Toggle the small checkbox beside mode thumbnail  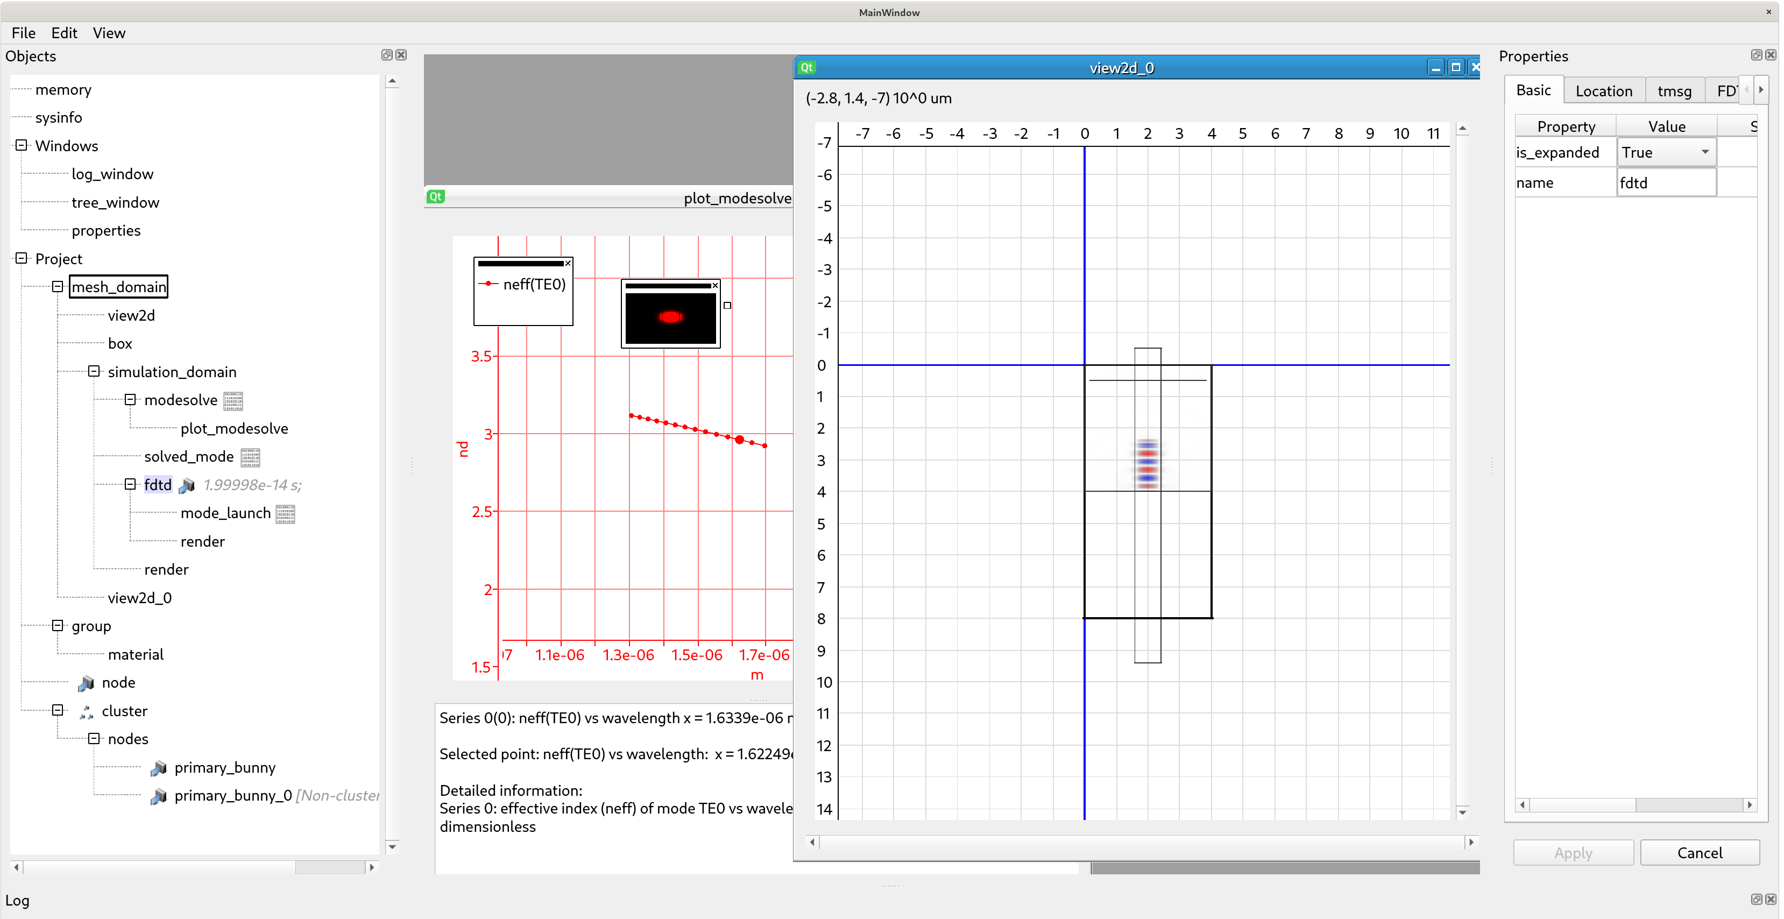tap(727, 306)
